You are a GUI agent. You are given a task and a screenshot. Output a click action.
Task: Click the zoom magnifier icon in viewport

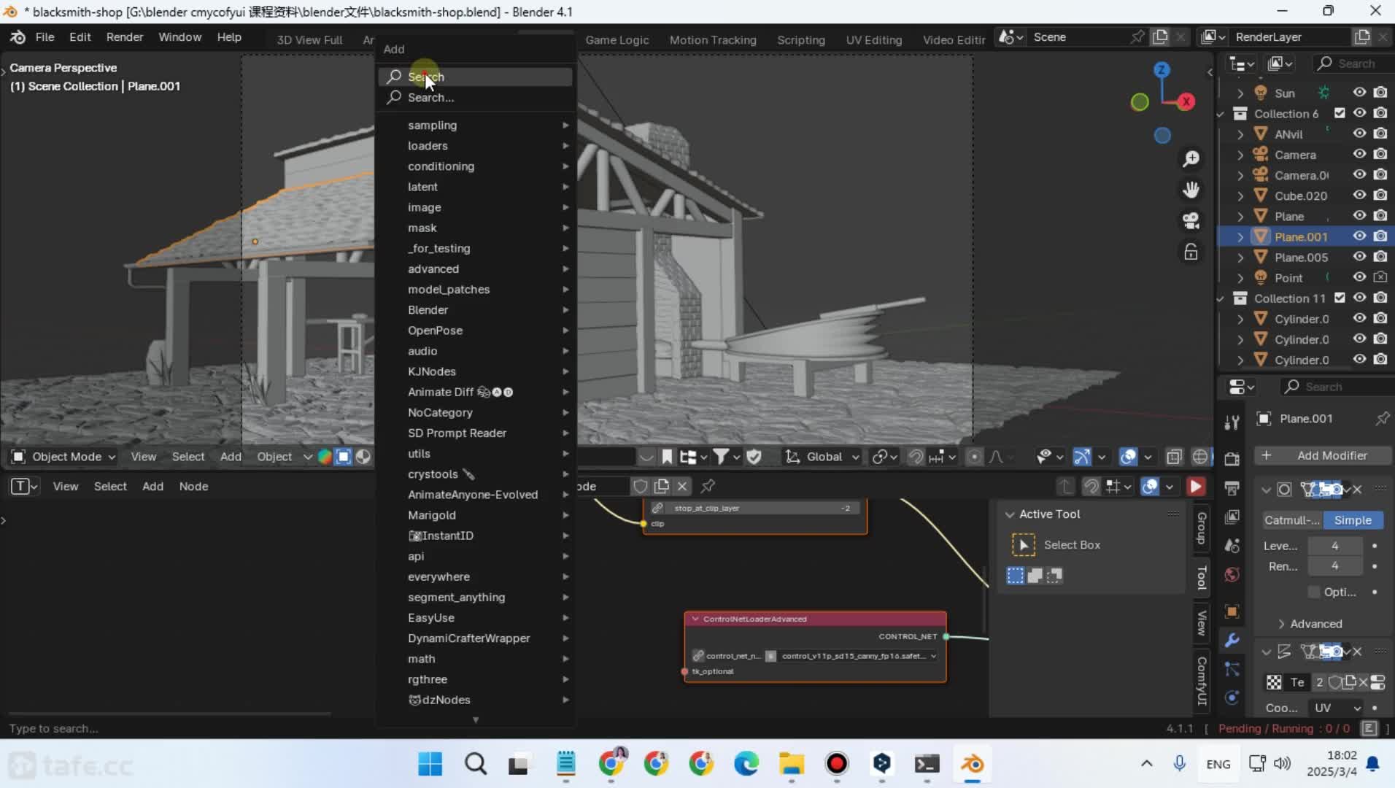[1191, 158]
